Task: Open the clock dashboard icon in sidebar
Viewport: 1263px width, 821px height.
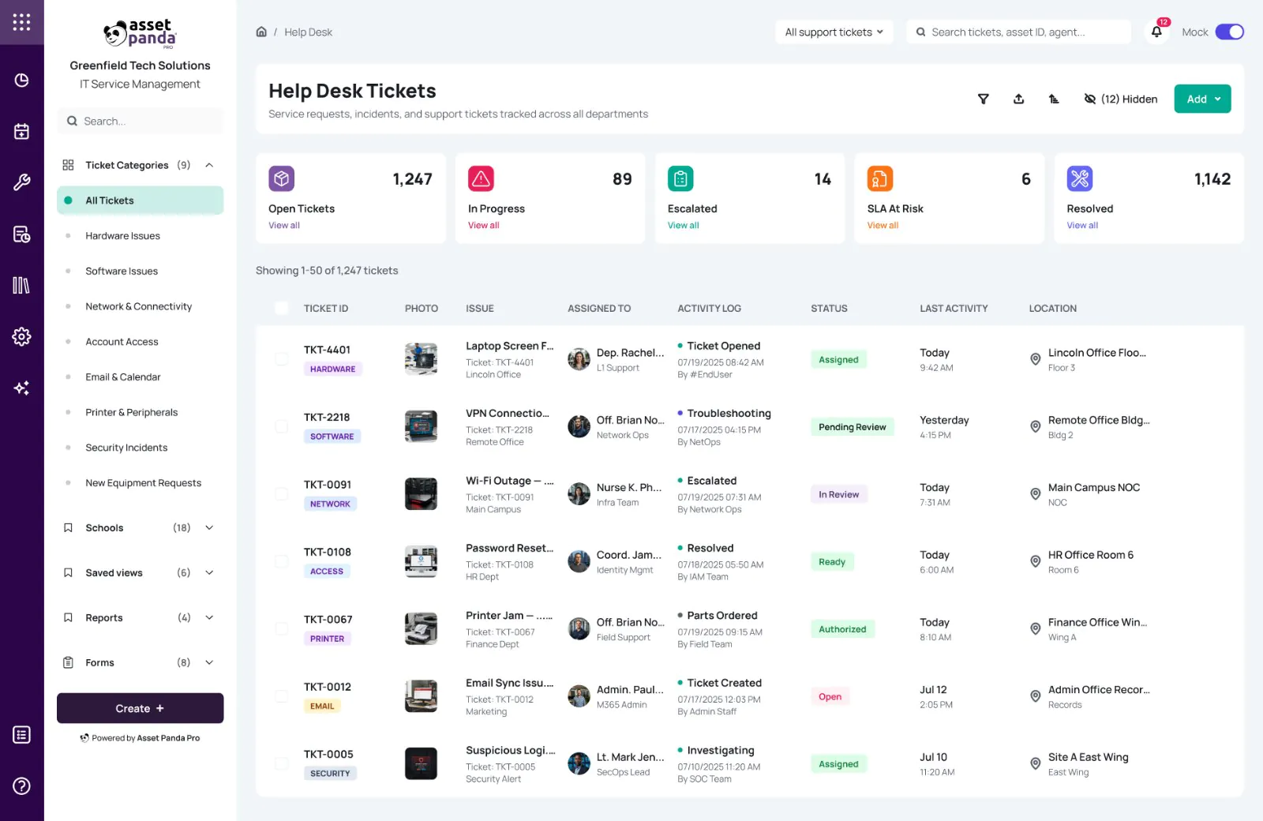Action: (21, 80)
